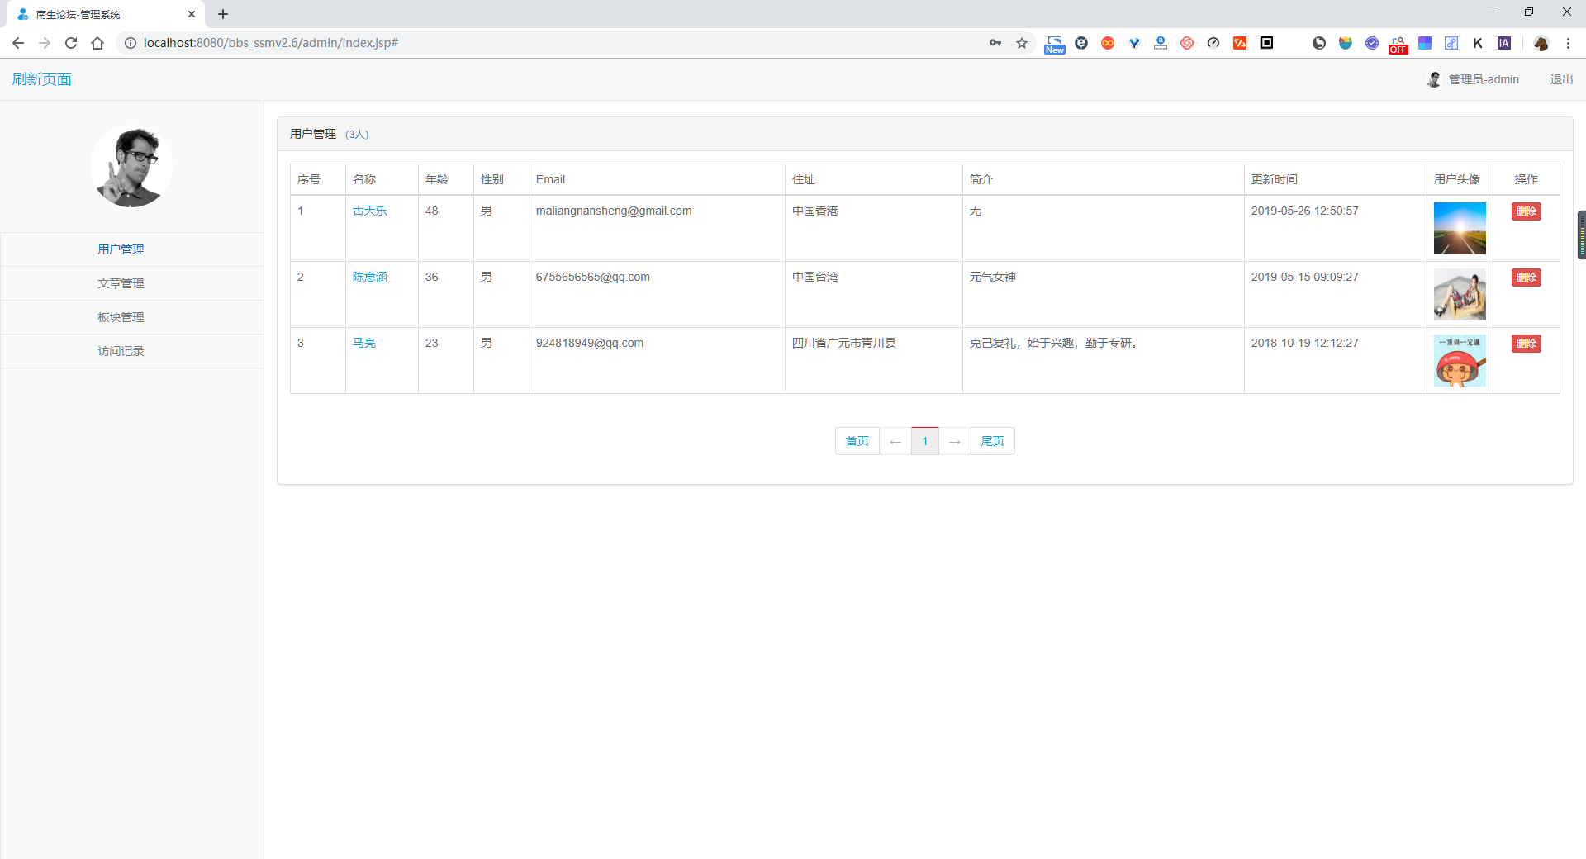Open 管理员-admin account label

click(x=1484, y=79)
